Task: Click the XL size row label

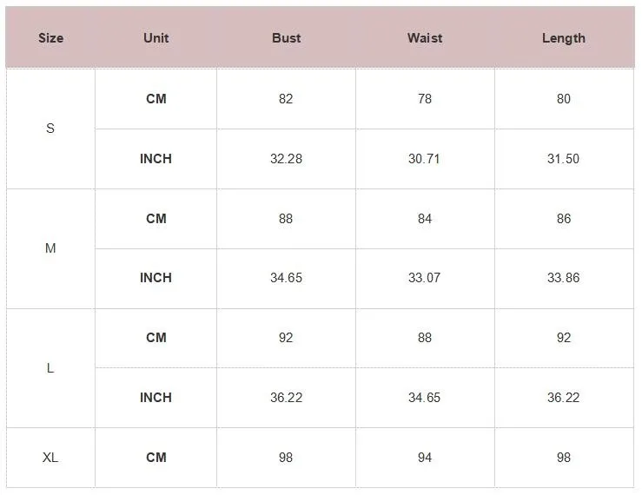Action: click(50, 458)
